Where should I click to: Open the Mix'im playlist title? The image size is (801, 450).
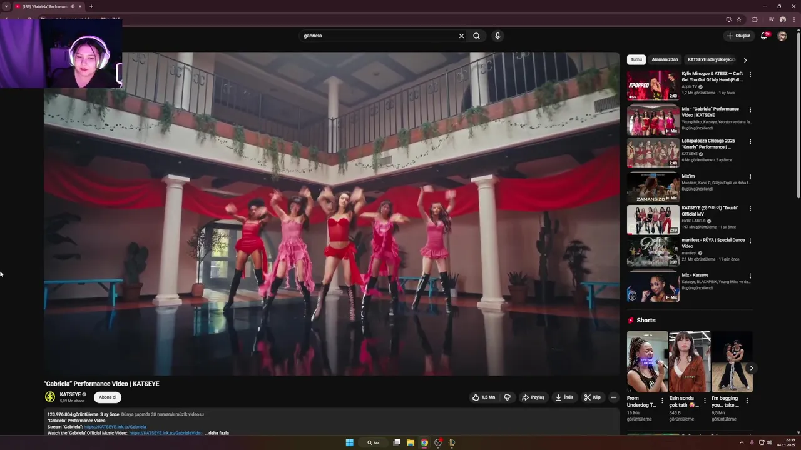click(x=688, y=176)
